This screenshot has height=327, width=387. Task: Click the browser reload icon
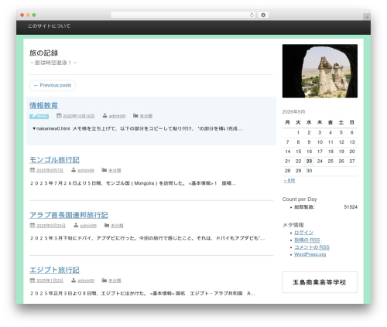pyautogui.click(x=252, y=15)
